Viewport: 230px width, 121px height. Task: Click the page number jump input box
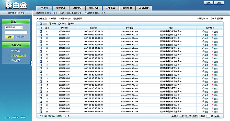point(208,116)
